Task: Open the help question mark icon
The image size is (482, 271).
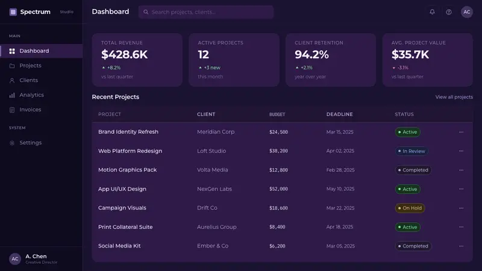Action: [448, 12]
